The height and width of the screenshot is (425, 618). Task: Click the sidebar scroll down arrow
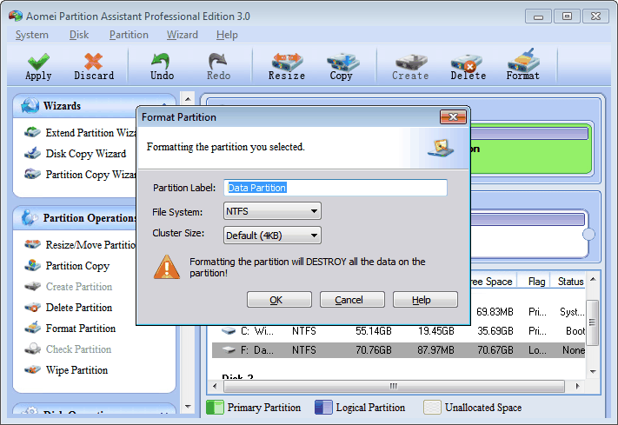(188, 407)
